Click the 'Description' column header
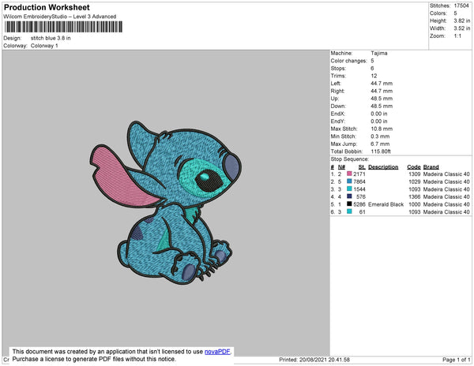474x366 pixels. coord(383,167)
